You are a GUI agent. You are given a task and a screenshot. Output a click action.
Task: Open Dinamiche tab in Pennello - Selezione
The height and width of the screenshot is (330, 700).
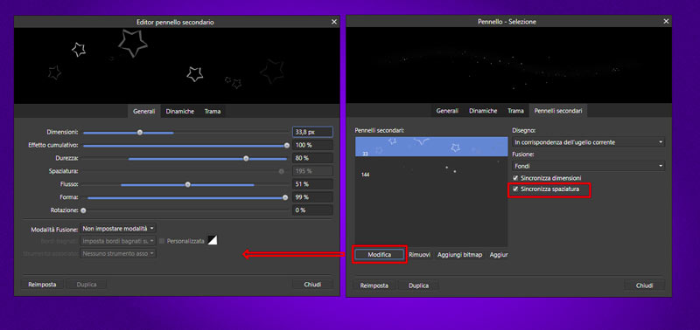click(483, 111)
